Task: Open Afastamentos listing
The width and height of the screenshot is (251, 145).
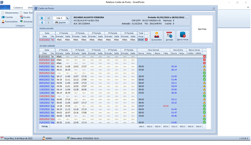Action: pyautogui.click(x=10, y=13)
